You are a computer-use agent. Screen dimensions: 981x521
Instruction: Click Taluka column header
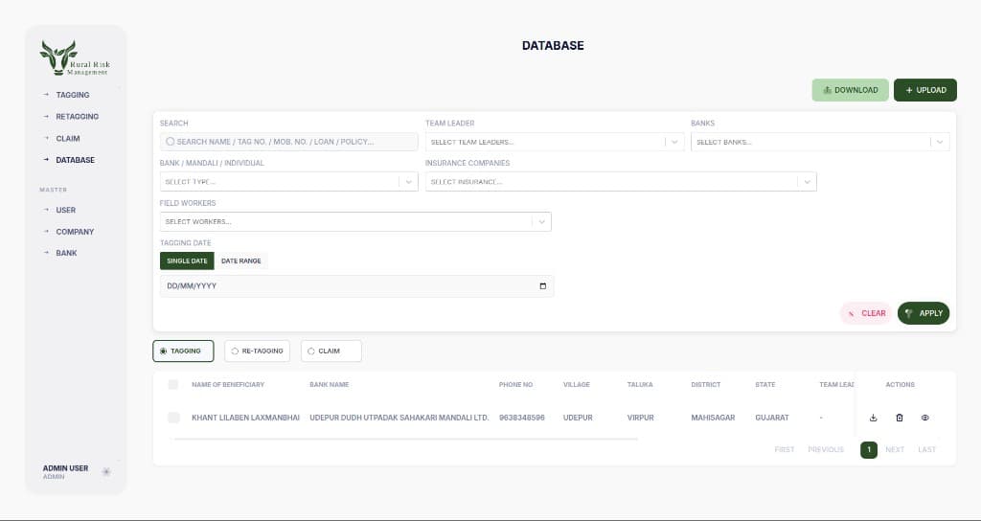pos(640,385)
